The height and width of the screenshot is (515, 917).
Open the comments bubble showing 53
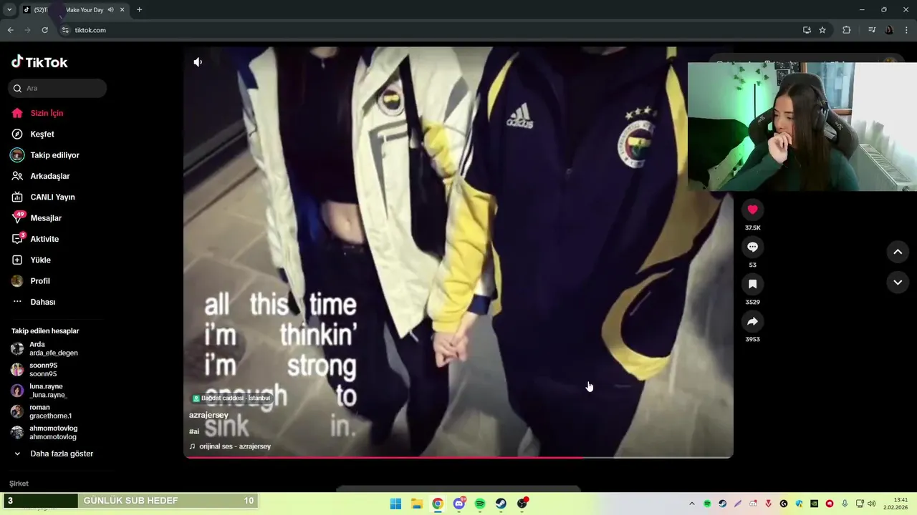pos(752,247)
